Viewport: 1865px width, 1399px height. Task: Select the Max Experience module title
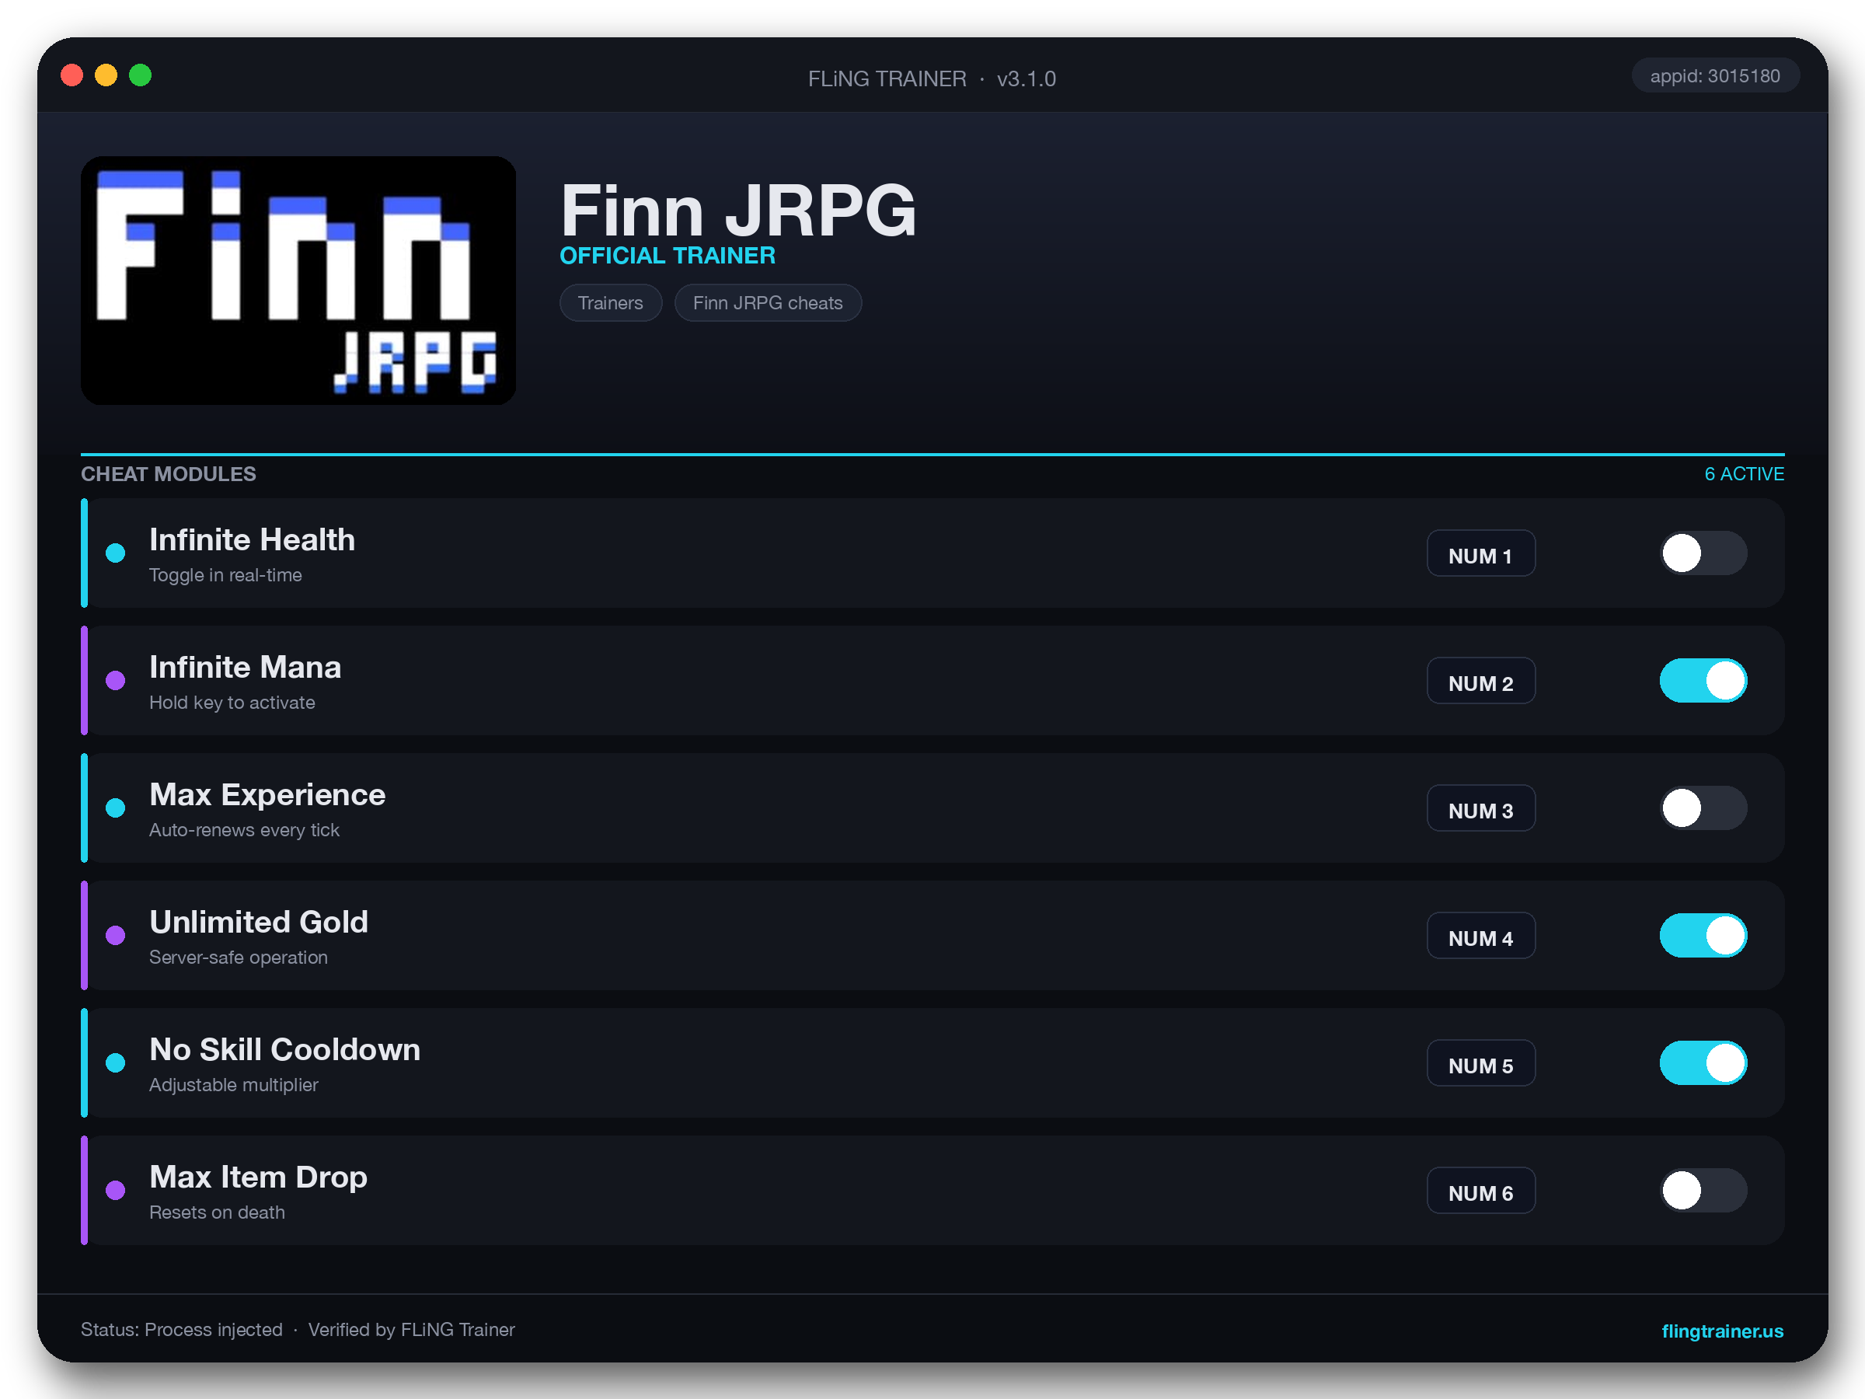click(x=267, y=794)
